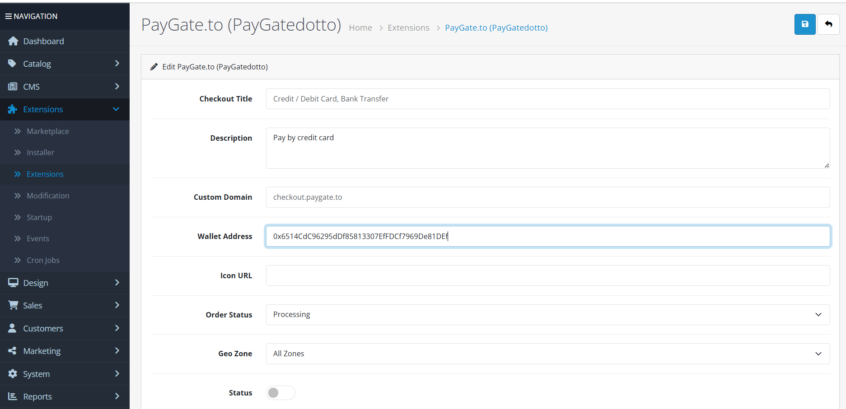The image size is (846, 409).
Task: Select the Cron Jobs menu entry
Action: [x=43, y=260]
